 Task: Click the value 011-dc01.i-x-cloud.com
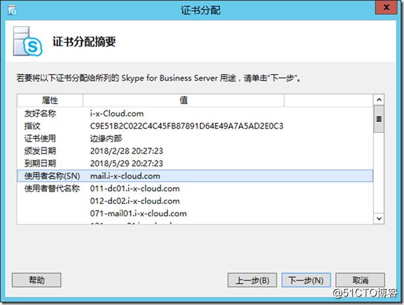(x=135, y=189)
